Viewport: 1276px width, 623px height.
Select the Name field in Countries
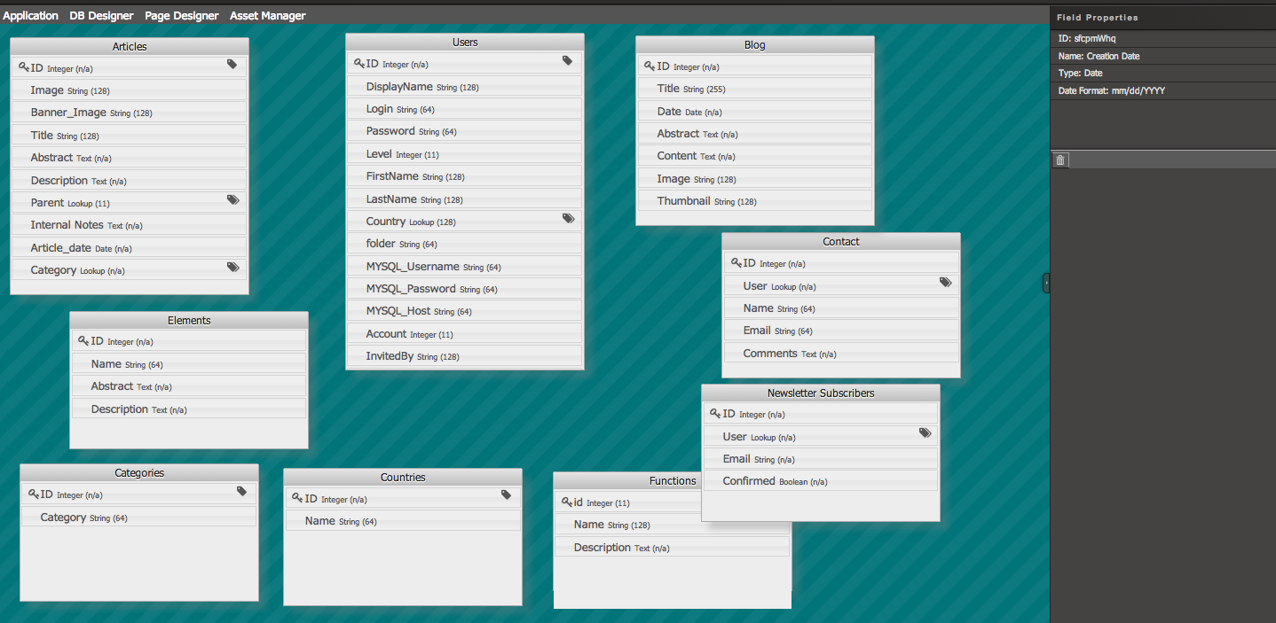(x=403, y=521)
